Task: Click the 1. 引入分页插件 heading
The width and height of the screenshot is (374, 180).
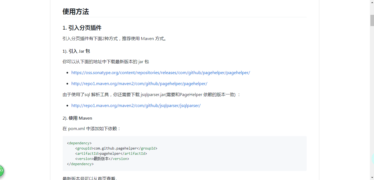Action: tap(82, 28)
